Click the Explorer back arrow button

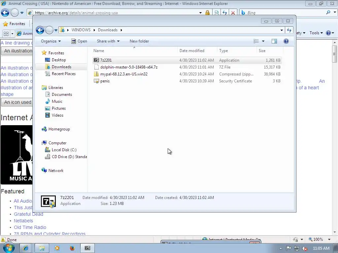(x=40, y=30)
